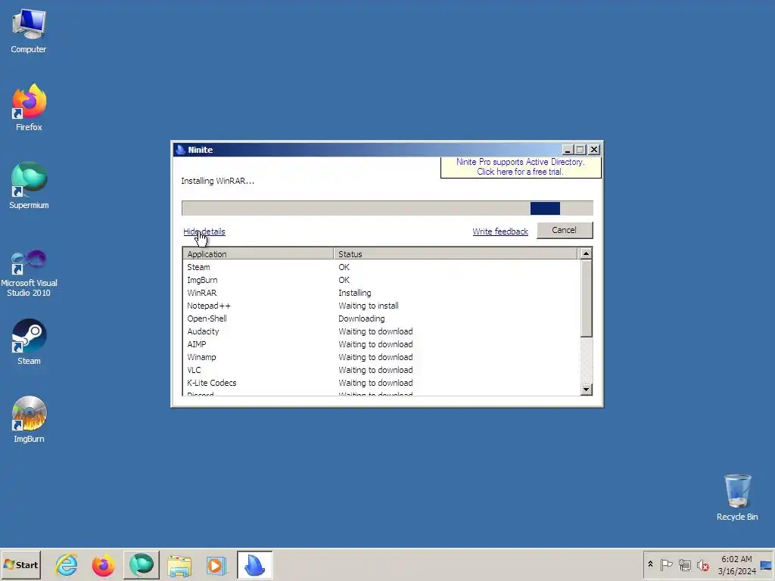Select the Supermium desktop shortcut

(29, 185)
